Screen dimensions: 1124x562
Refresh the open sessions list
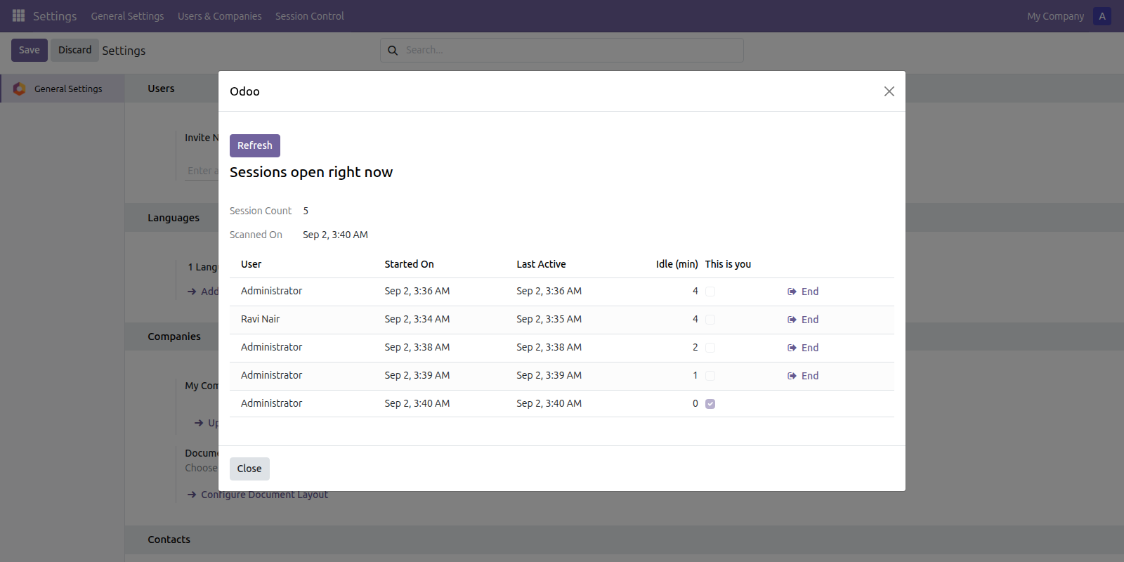[255, 145]
